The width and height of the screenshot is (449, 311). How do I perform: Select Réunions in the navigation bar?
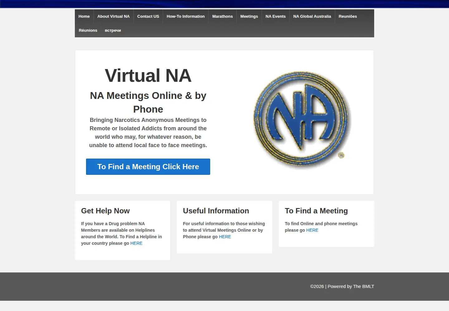pyautogui.click(x=88, y=30)
